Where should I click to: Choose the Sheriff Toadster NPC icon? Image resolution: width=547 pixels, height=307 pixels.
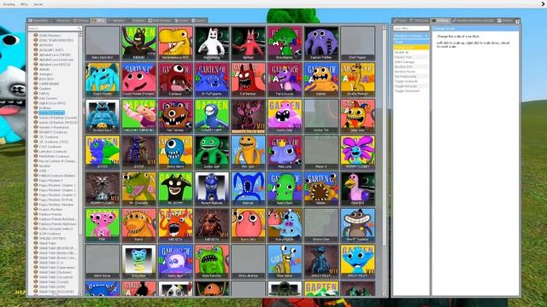(x=357, y=225)
